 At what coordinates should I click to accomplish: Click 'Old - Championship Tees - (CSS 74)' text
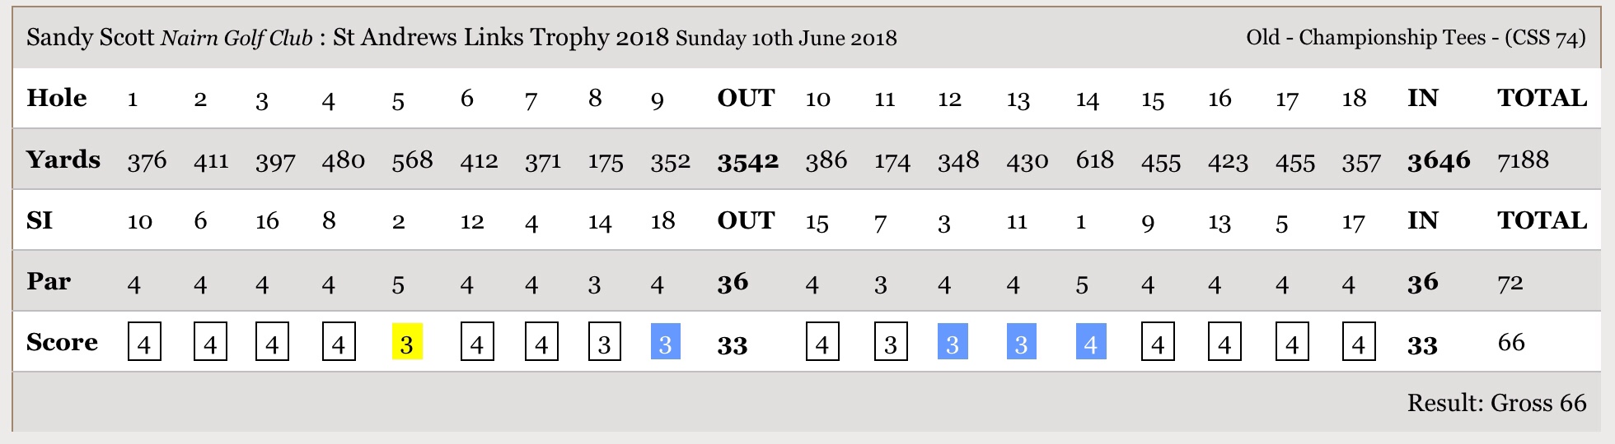pos(1415,38)
